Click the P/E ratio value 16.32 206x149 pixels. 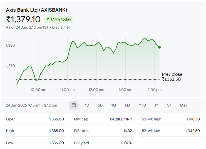tap(128, 131)
